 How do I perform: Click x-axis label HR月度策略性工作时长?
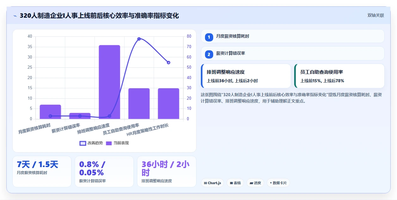148,130
